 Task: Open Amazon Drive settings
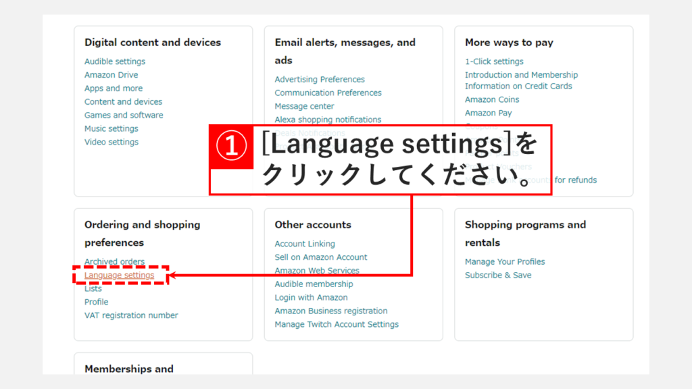tap(111, 74)
